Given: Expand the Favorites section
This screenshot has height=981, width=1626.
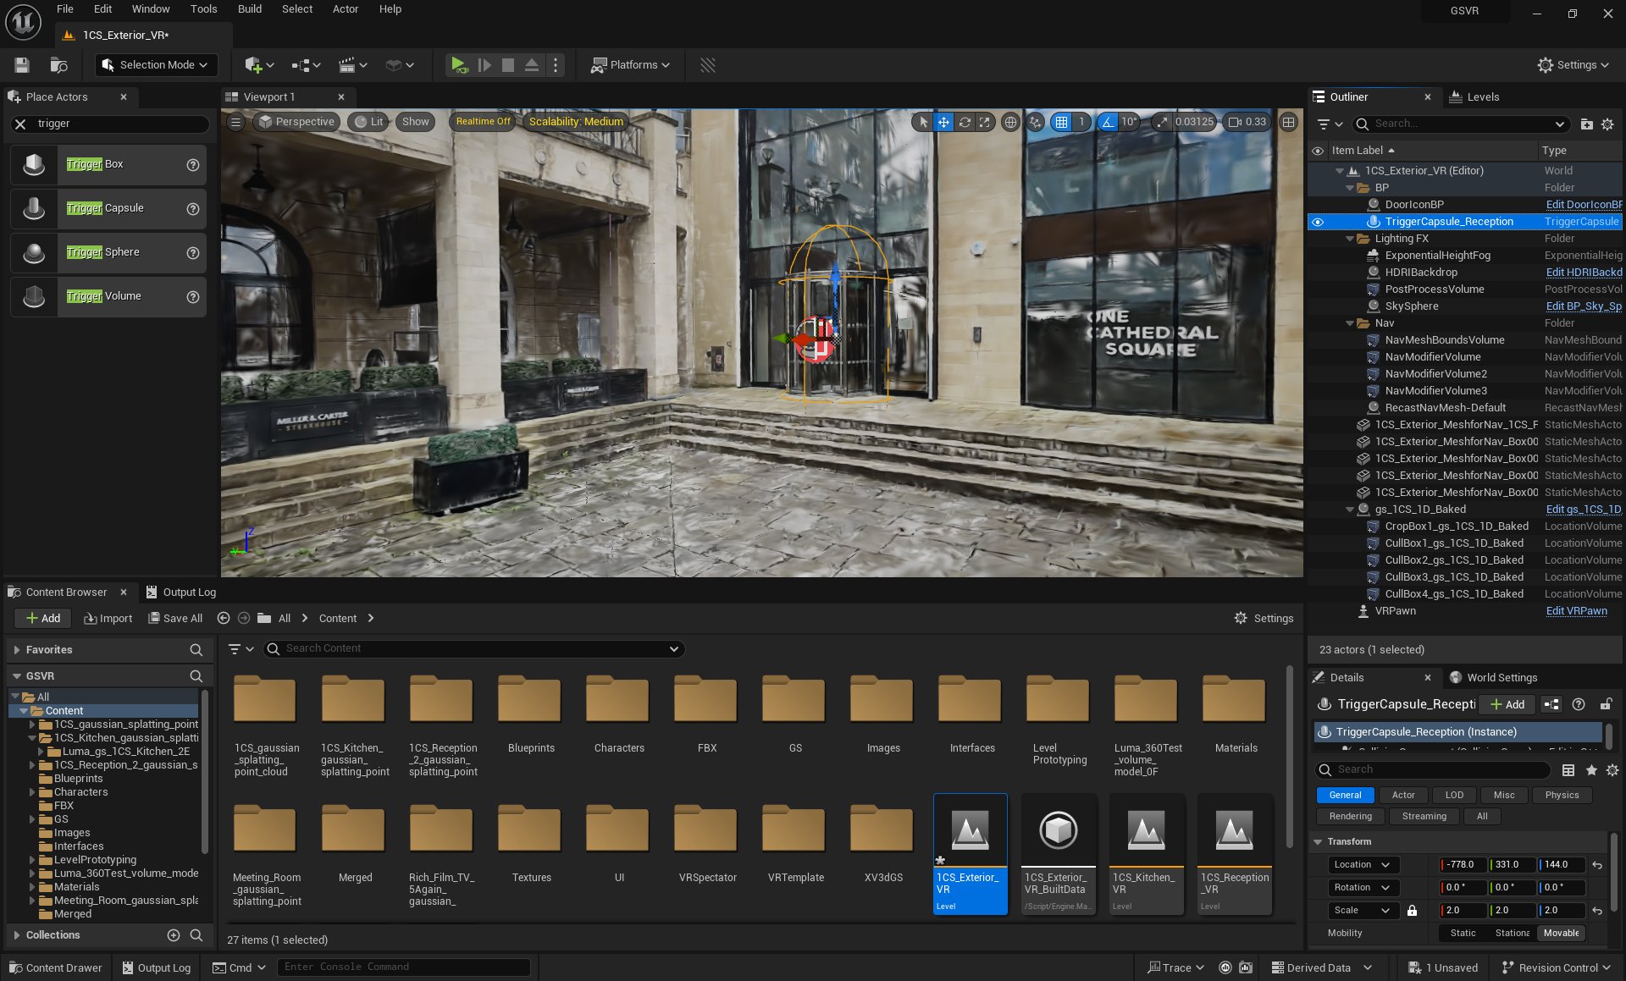Looking at the screenshot, I should 17,650.
